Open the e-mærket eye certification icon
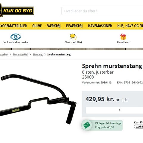 click(15, 37)
